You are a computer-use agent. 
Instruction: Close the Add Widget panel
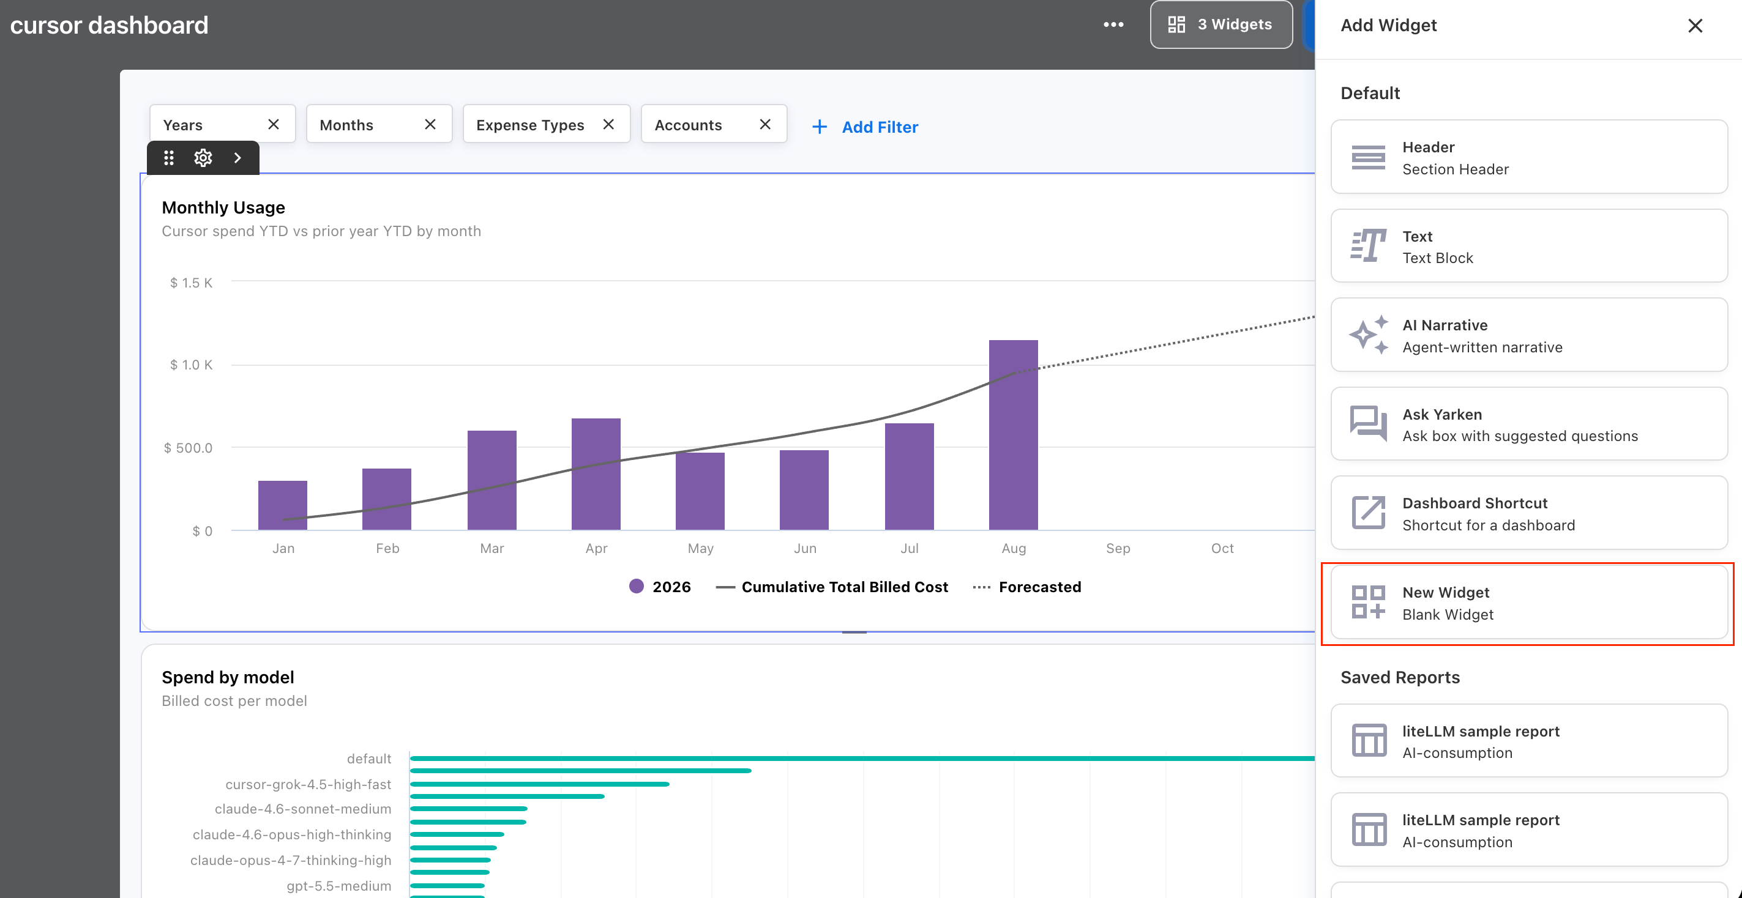point(1695,26)
